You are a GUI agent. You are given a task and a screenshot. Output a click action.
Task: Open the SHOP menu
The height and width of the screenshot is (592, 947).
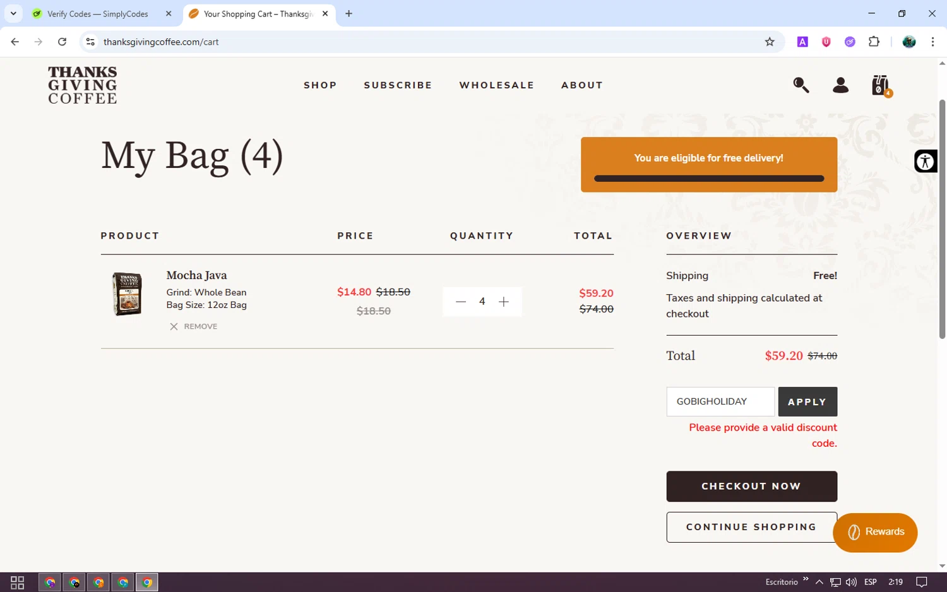coord(320,85)
